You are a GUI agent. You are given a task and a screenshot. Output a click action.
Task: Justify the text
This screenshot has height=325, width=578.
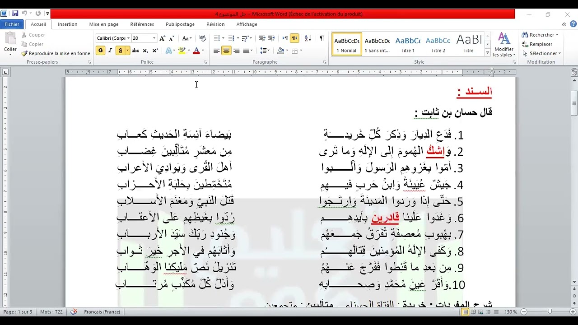[x=247, y=51]
